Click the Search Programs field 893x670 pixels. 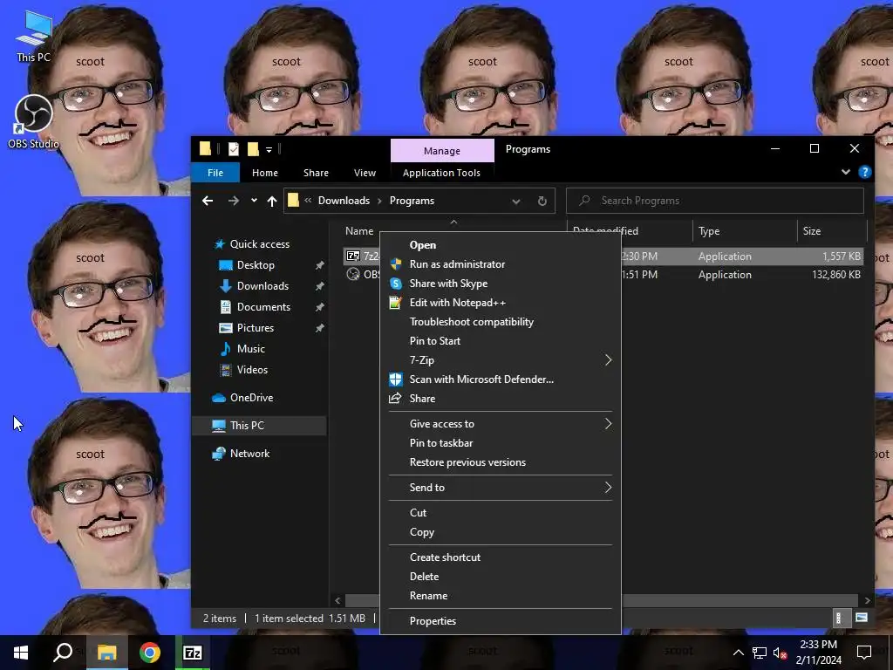pyautogui.click(x=715, y=201)
